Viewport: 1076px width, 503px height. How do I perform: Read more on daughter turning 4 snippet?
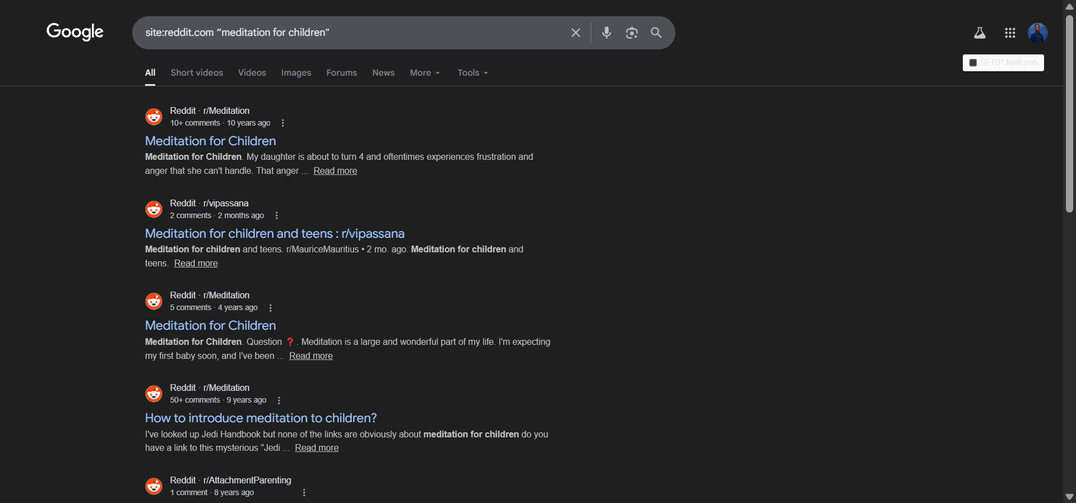coord(335,171)
